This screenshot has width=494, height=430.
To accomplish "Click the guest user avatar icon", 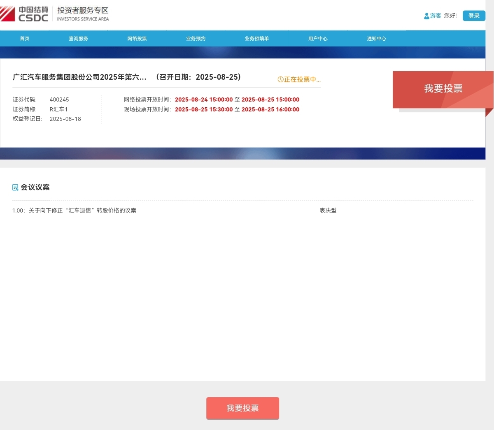I will [426, 16].
